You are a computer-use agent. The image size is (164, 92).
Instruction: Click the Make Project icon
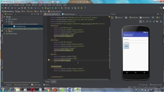point(42,8)
